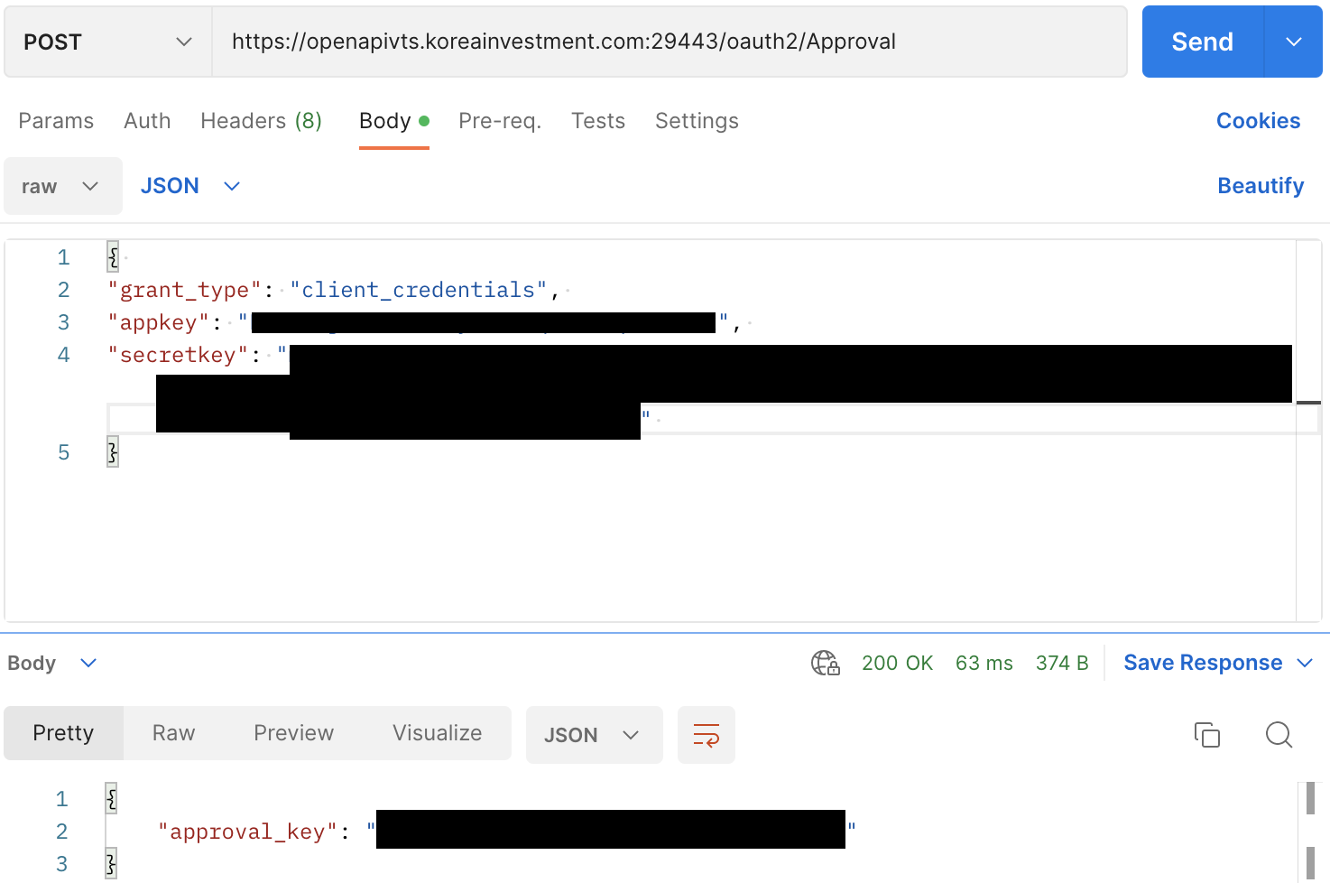
Task: Click the request URL input field
Action: [x=670, y=42]
